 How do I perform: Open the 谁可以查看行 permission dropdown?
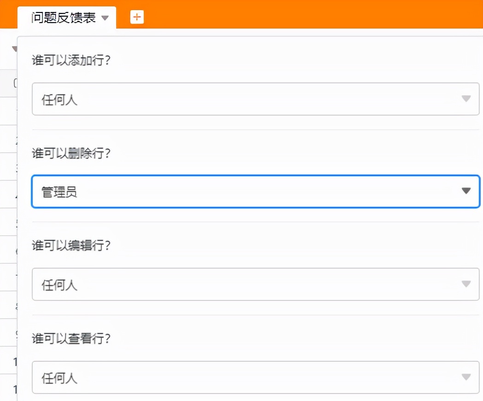[x=255, y=377]
